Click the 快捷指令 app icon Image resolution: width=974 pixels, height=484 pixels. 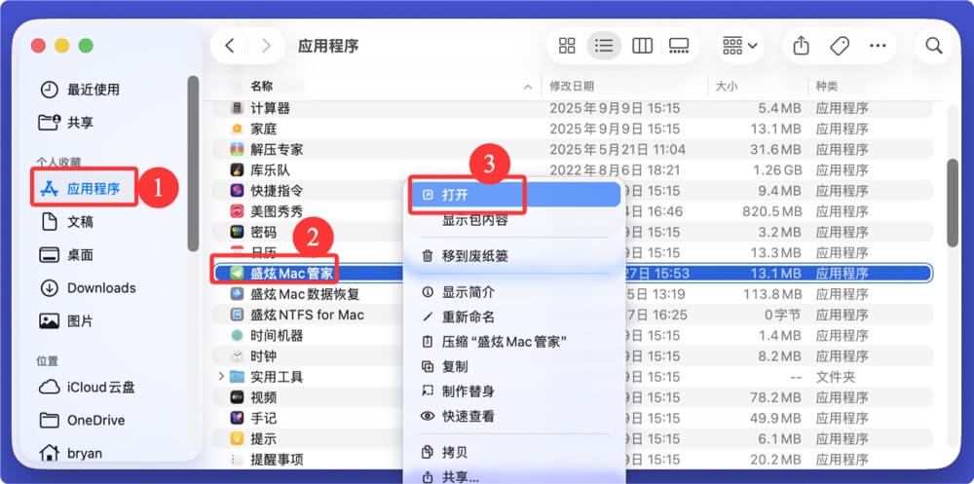(x=237, y=191)
